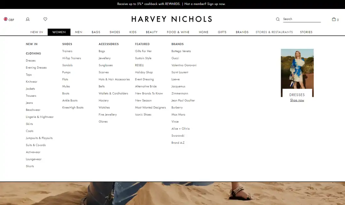
Task: Select Skirts link
Action: point(29,124)
